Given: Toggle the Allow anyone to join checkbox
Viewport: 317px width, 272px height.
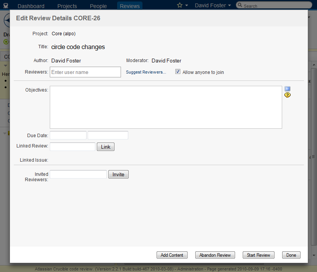Looking at the screenshot, I should [178, 72].
